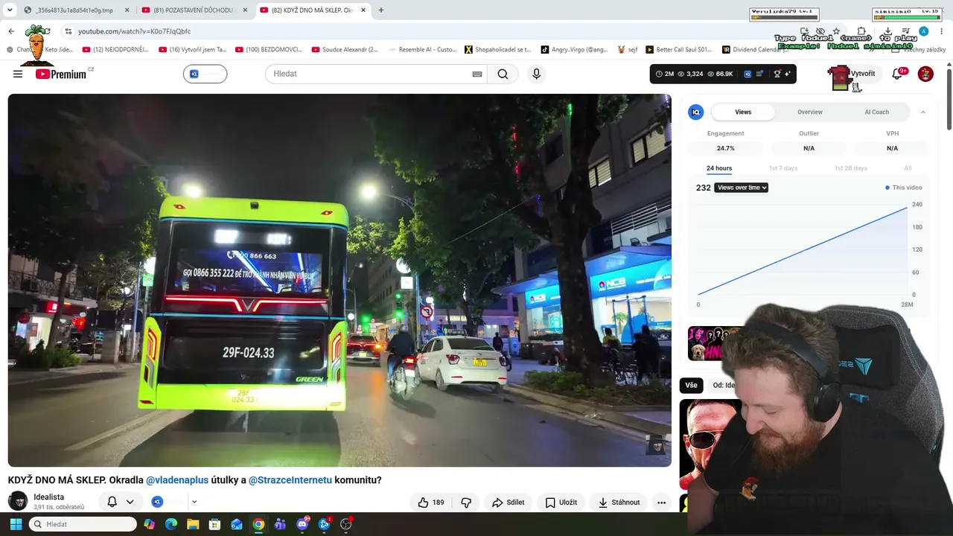Open the Better Call Saul S01 bookmark
This screenshot has height=536, width=953.
(x=678, y=50)
